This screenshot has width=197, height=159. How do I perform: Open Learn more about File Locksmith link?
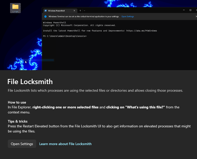tap(65, 144)
